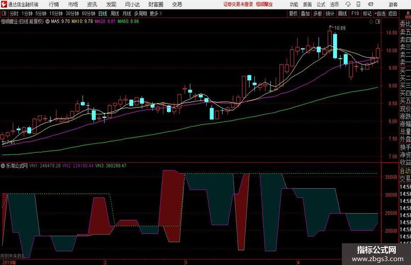Click the 自动 label in side panel
This screenshot has width=411, height=265.
click(405, 171)
